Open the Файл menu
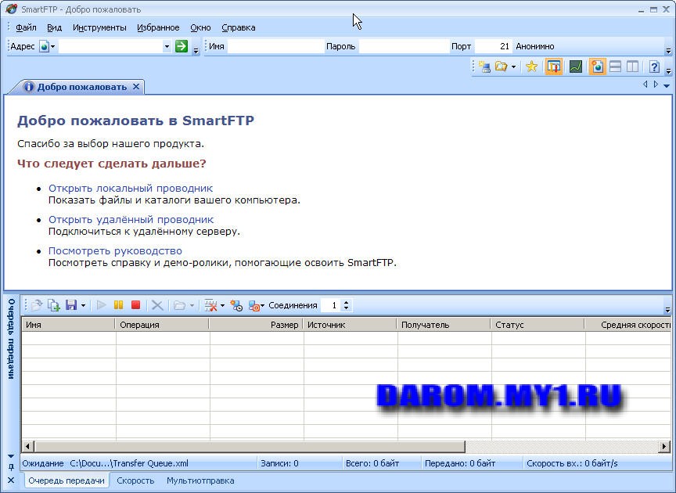 [x=27, y=27]
